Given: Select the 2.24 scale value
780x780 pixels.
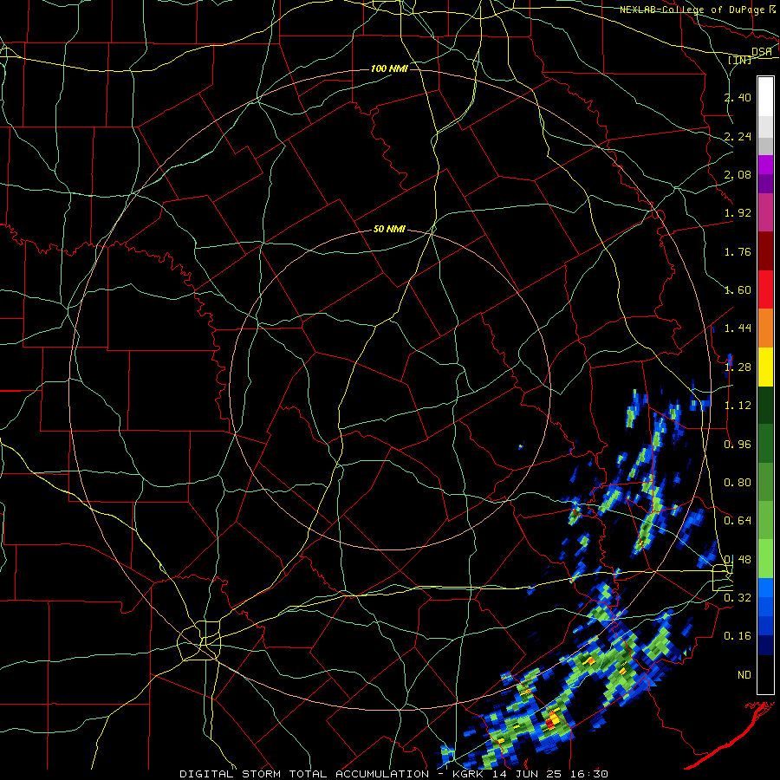Looking at the screenshot, I should pos(738,136).
